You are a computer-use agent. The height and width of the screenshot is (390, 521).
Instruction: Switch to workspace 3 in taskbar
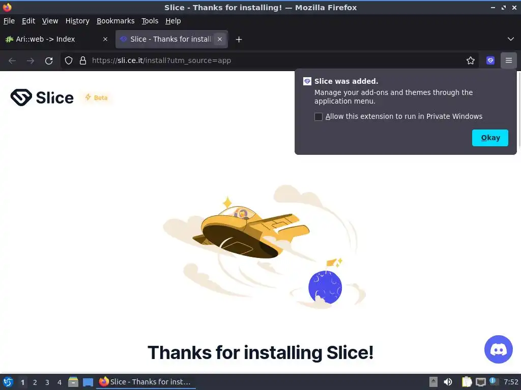tap(47, 382)
